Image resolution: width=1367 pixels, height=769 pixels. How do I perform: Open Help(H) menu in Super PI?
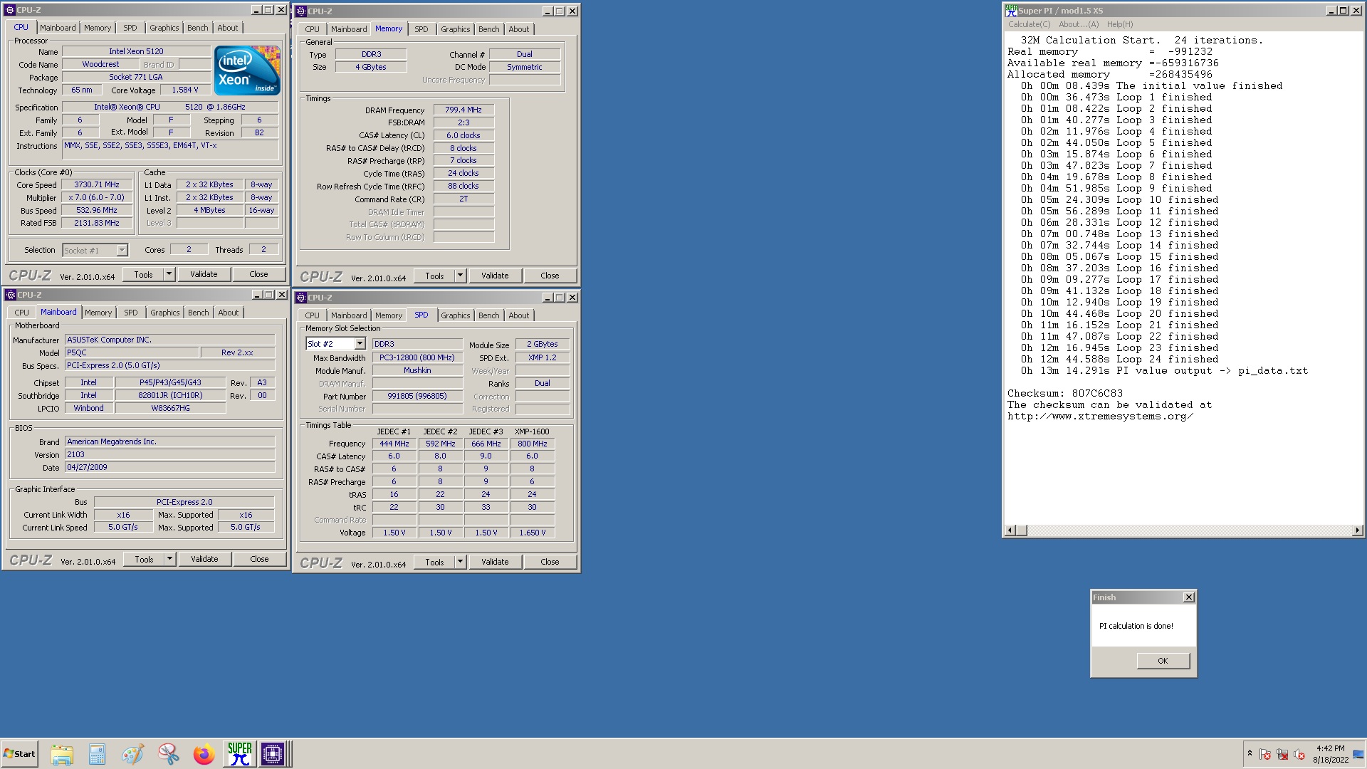(1120, 24)
